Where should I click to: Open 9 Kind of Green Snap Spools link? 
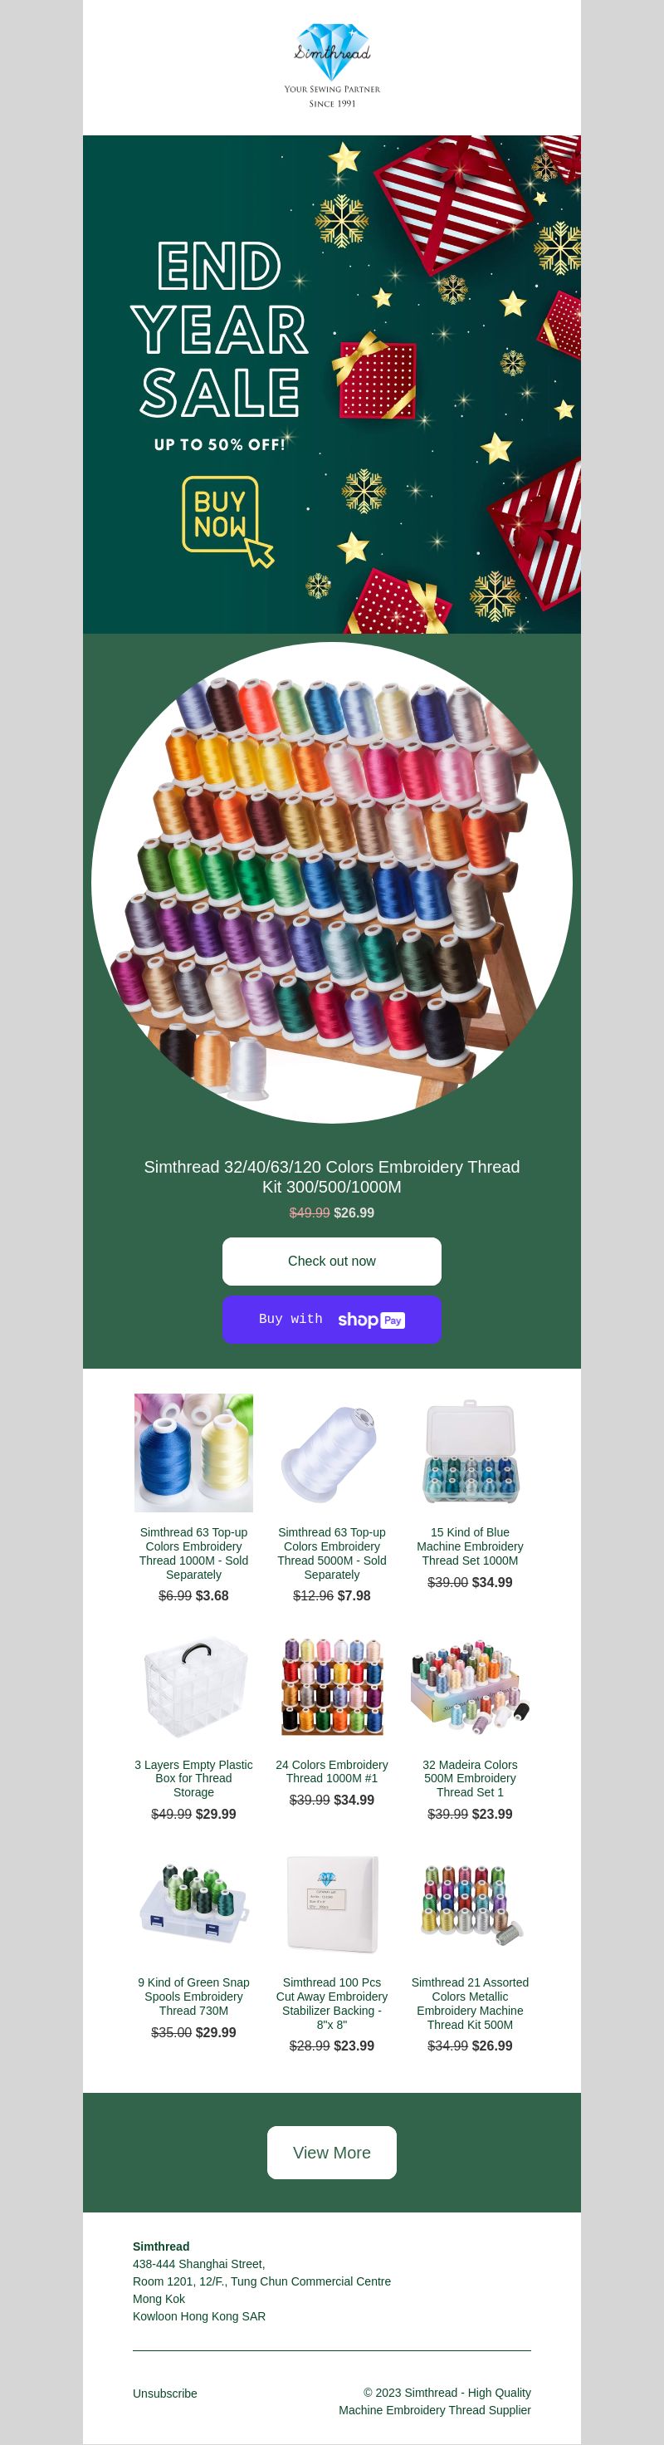tap(193, 1996)
